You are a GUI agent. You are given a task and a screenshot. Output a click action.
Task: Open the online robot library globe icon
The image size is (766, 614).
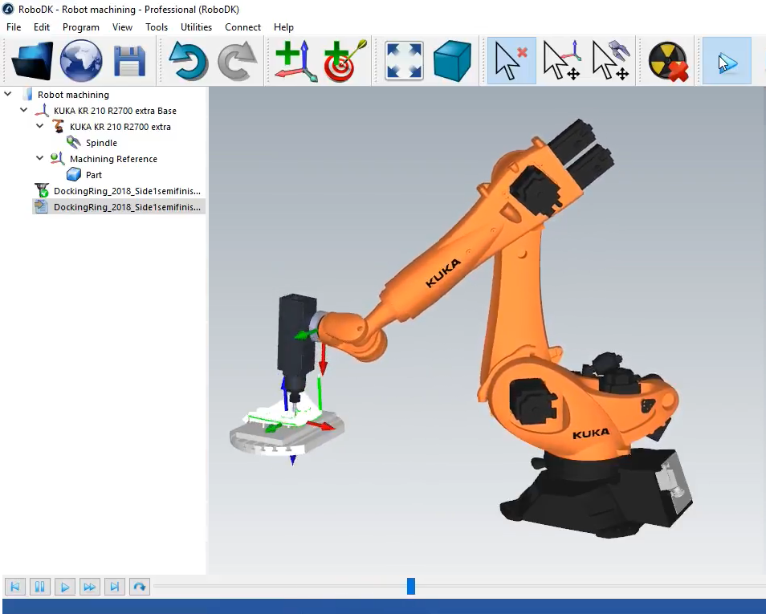tap(80, 60)
